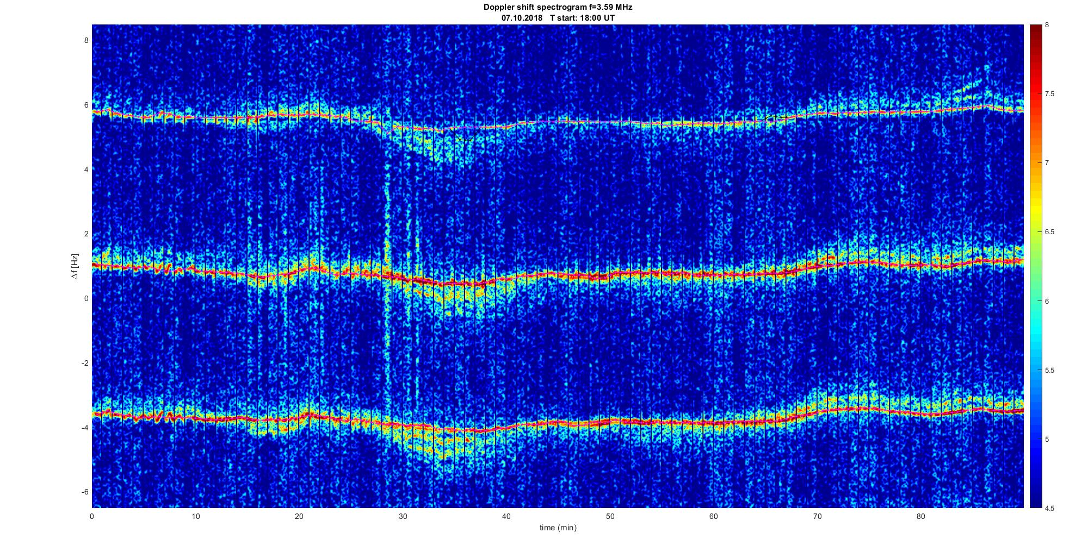Click the green middle section of the colorbar
This screenshot has height=545, width=1088.
tap(1036, 266)
